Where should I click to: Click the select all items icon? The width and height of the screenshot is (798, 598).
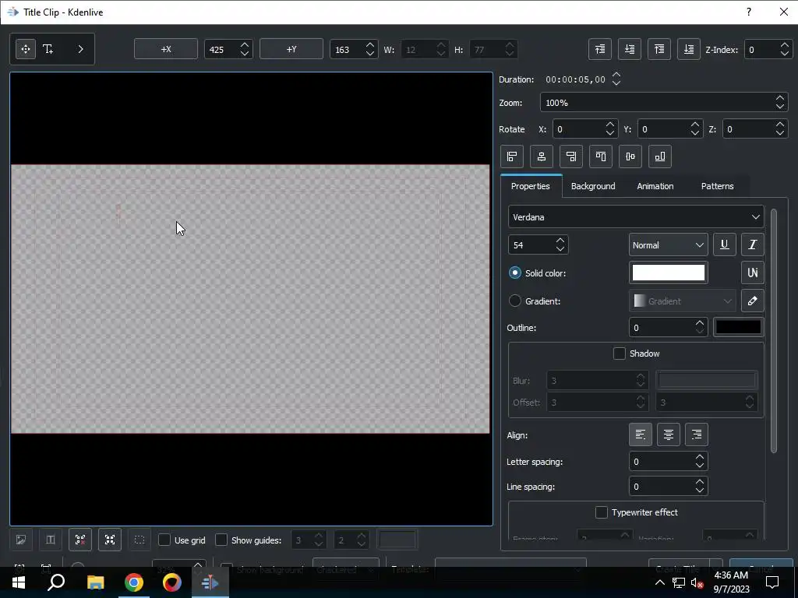(109, 540)
